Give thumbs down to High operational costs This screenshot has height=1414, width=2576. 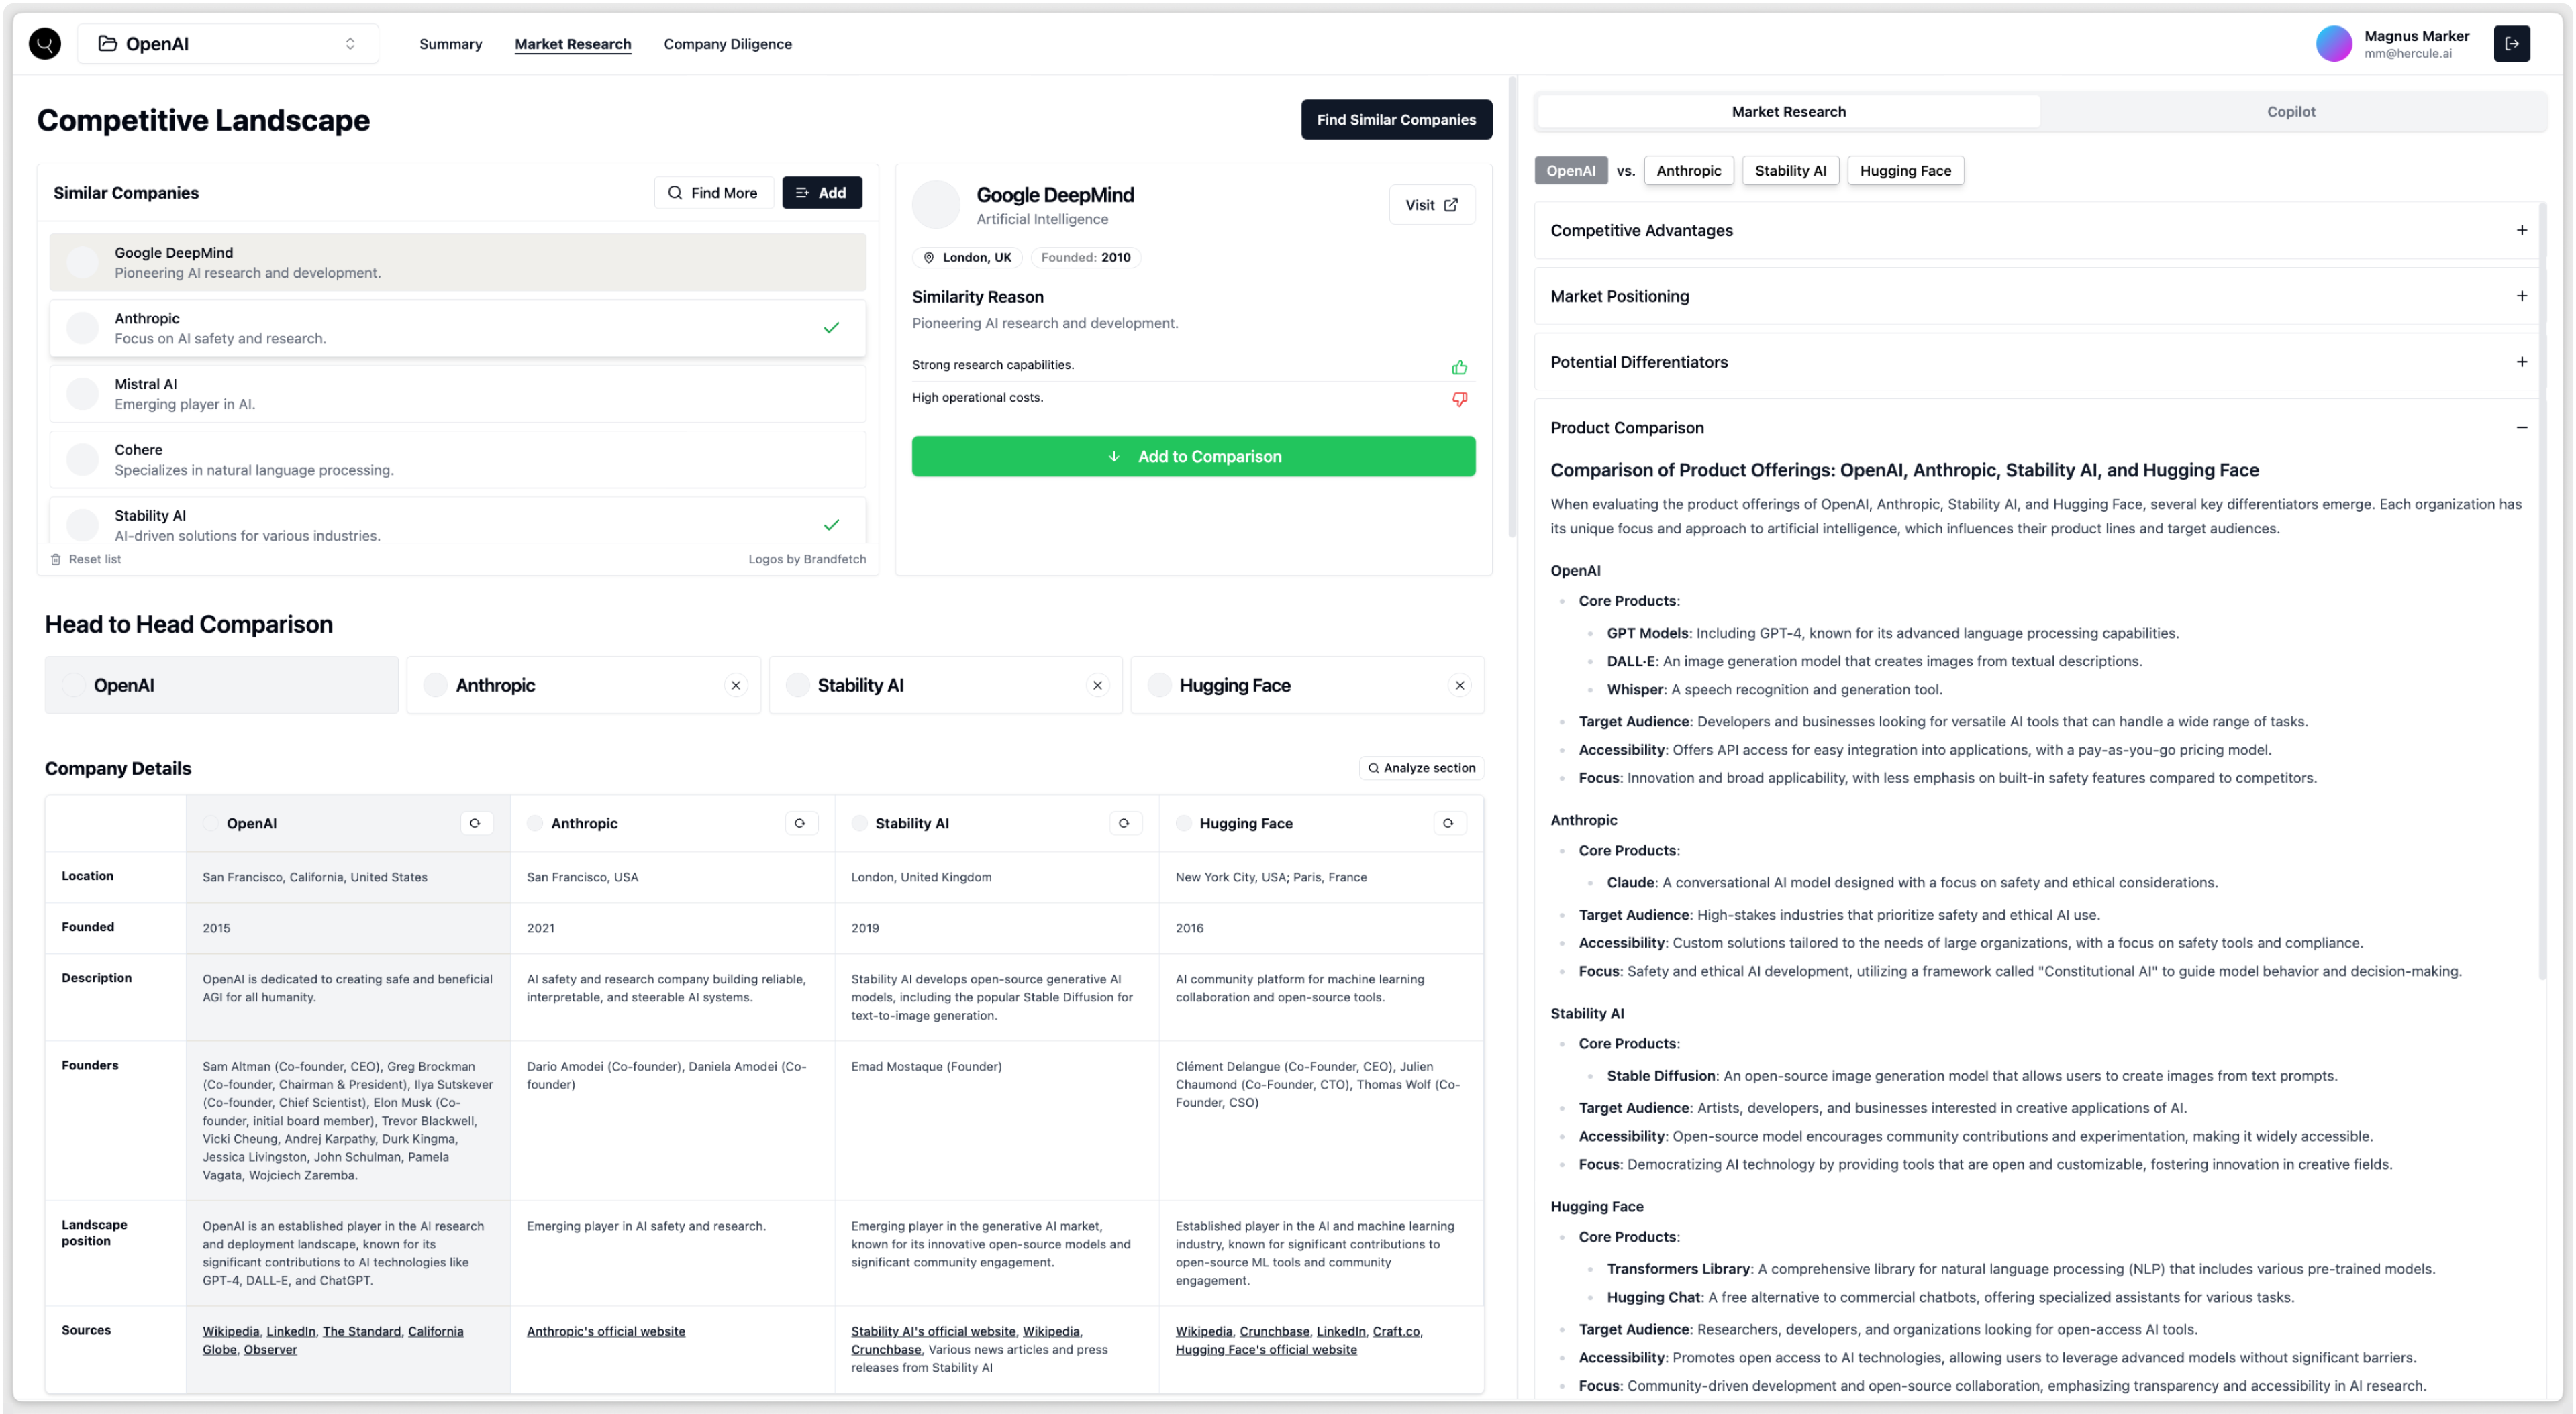1460,398
